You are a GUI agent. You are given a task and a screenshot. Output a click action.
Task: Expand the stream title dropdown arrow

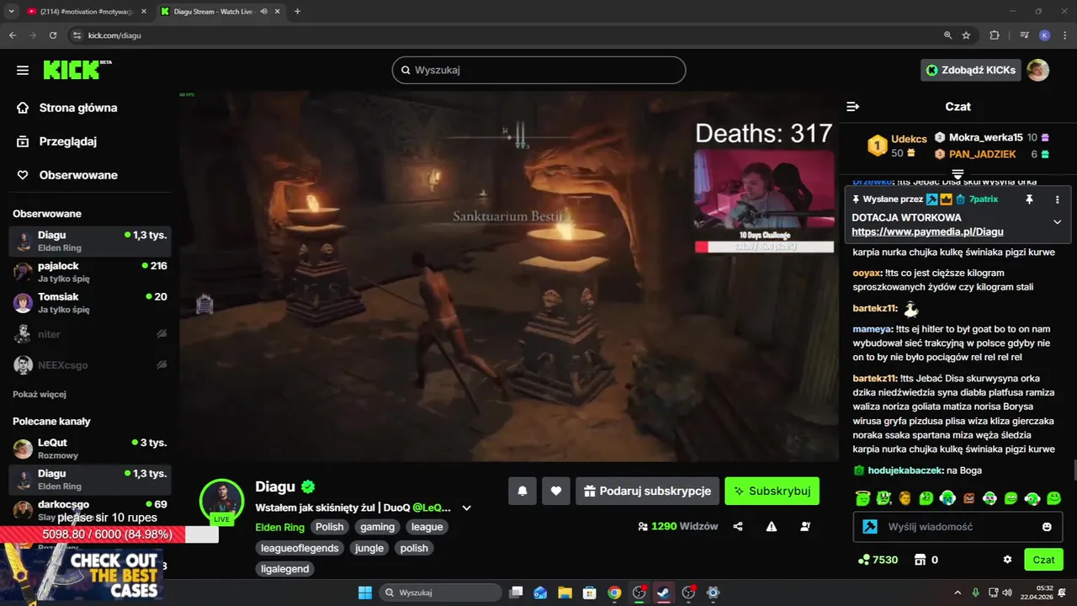pos(467,508)
